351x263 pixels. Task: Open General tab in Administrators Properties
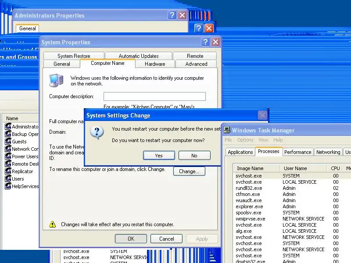pos(28,28)
